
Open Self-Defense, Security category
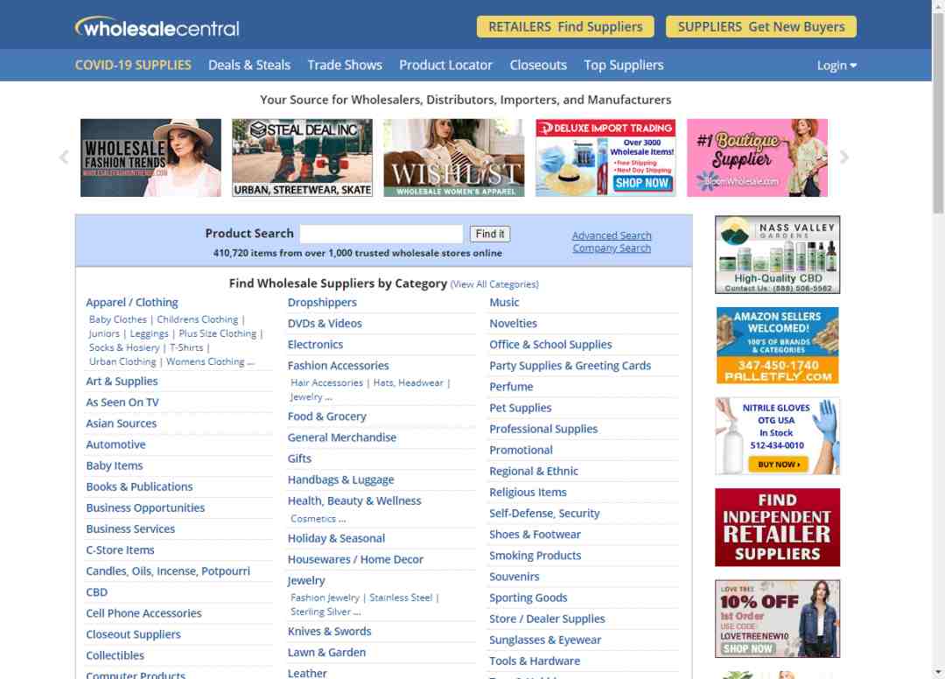tap(544, 514)
